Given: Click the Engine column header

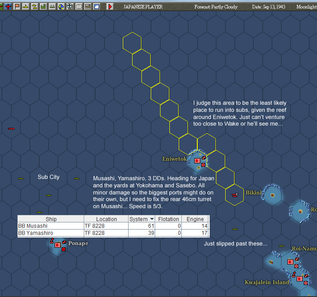Looking at the screenshot, I should [195, 219].
